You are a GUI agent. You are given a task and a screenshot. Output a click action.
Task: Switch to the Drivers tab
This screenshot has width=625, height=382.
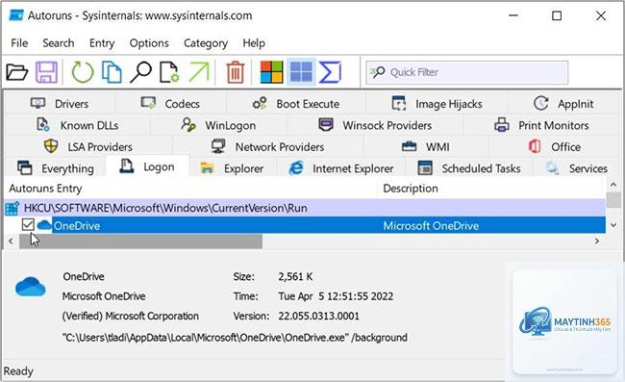pos(60,104)
